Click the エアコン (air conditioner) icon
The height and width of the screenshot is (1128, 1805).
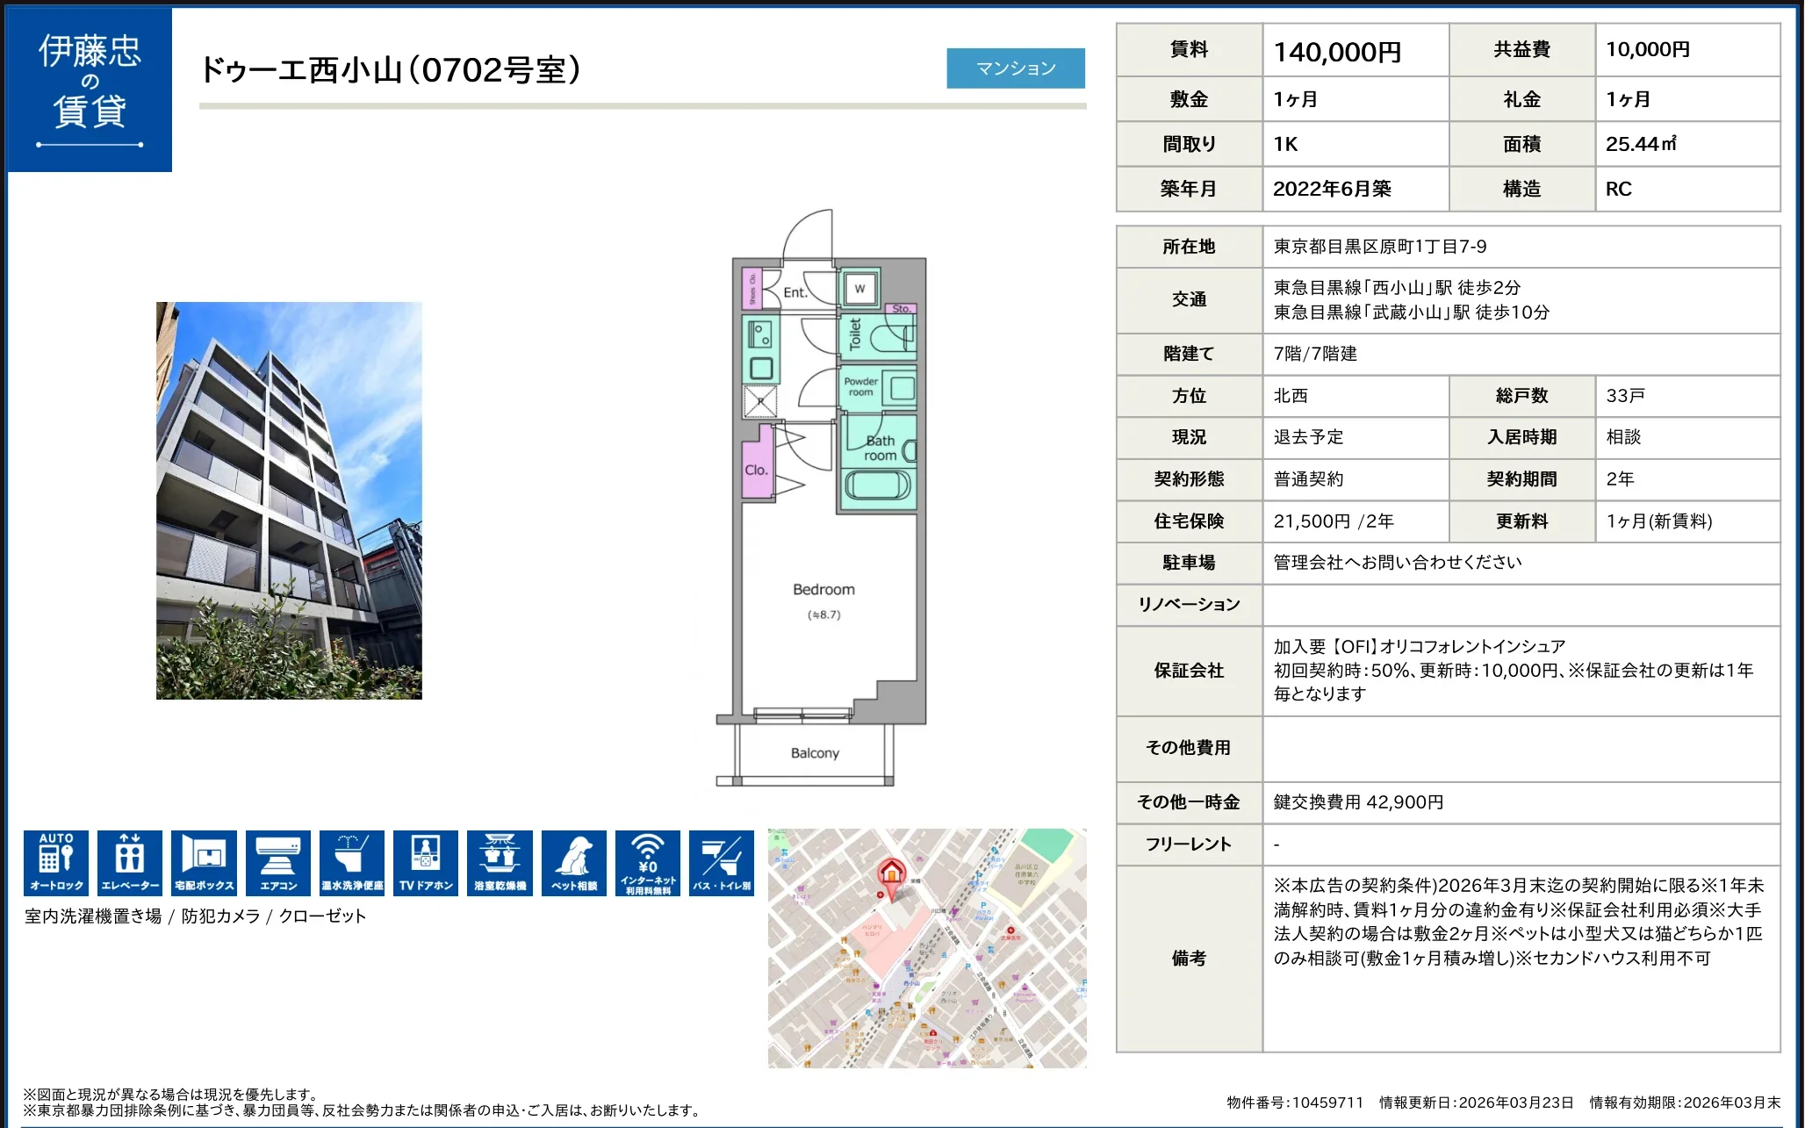(277, 863)
